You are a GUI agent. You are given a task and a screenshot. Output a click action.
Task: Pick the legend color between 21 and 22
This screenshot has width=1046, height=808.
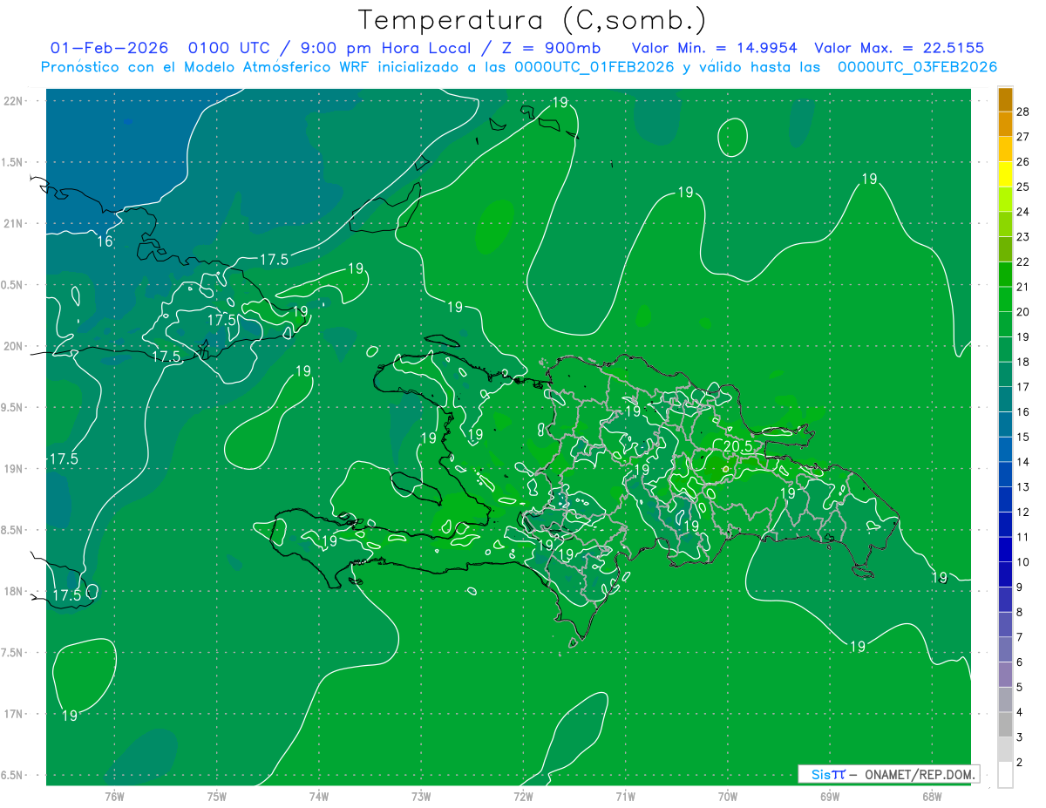[x=1005, y=275]
